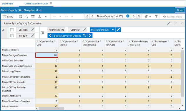Go to next alert arrow
This screenshot has width=186, height=111.
coord(134,16)
